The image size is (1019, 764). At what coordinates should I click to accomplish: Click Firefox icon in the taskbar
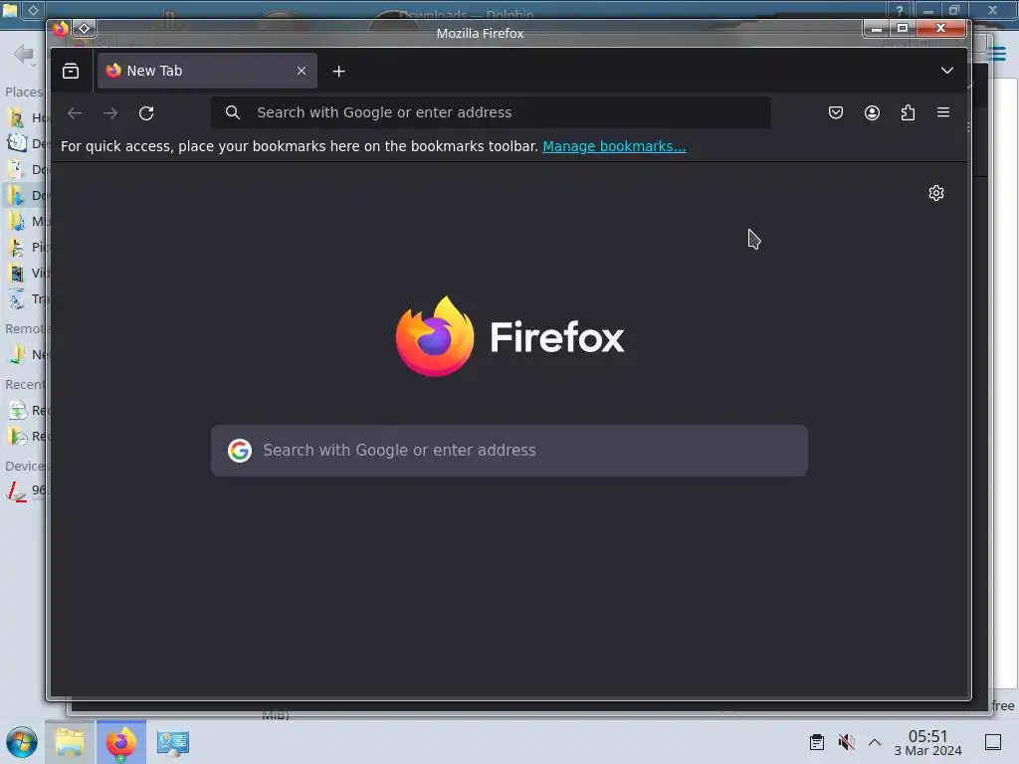(121, 742)
